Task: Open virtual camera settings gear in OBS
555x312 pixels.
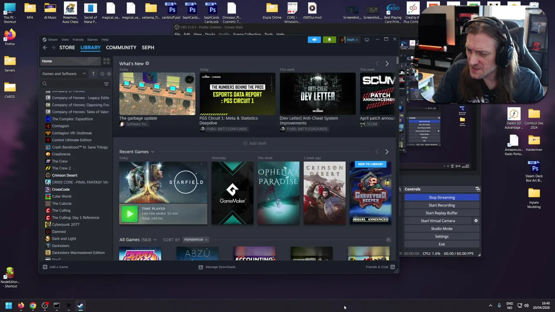Action: tap(476, 221)
